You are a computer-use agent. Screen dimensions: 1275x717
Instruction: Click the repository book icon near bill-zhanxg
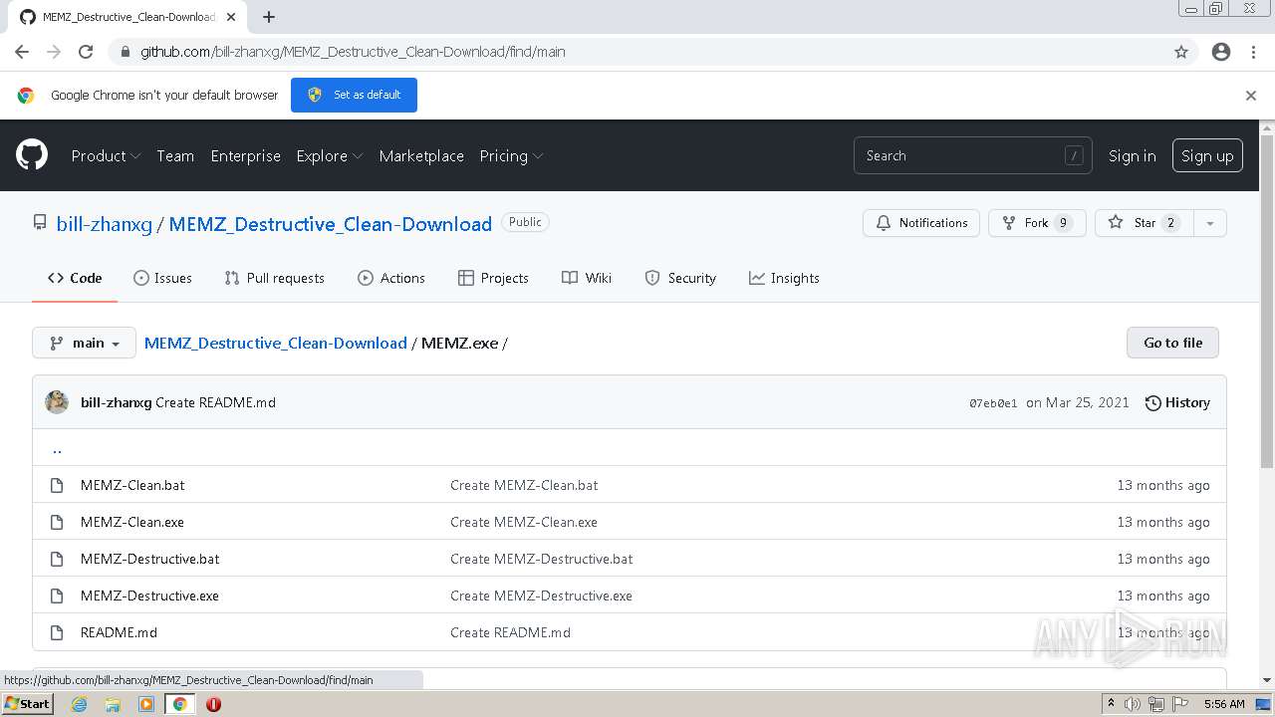tap(40, 223)
